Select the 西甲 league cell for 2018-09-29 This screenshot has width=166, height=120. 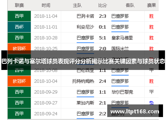[19, 92]
